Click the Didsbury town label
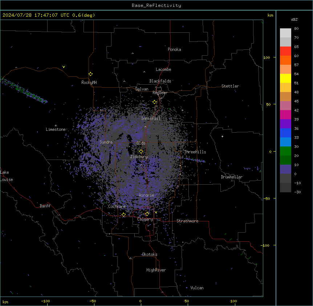The height and width of the screenshot is (306, 313). tap(139, 157)
